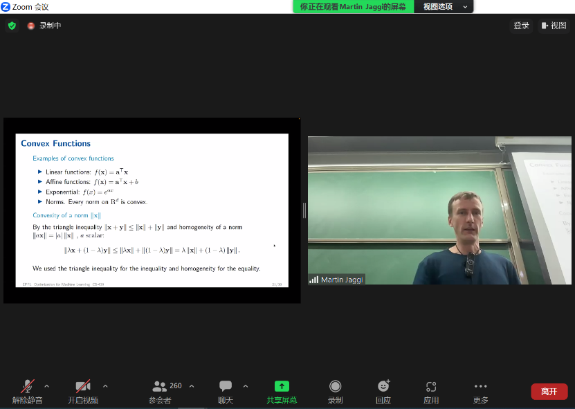The image size is (575, 409).
Task: Expand video options arrow beside camera
Action: [x=105, y=386]
